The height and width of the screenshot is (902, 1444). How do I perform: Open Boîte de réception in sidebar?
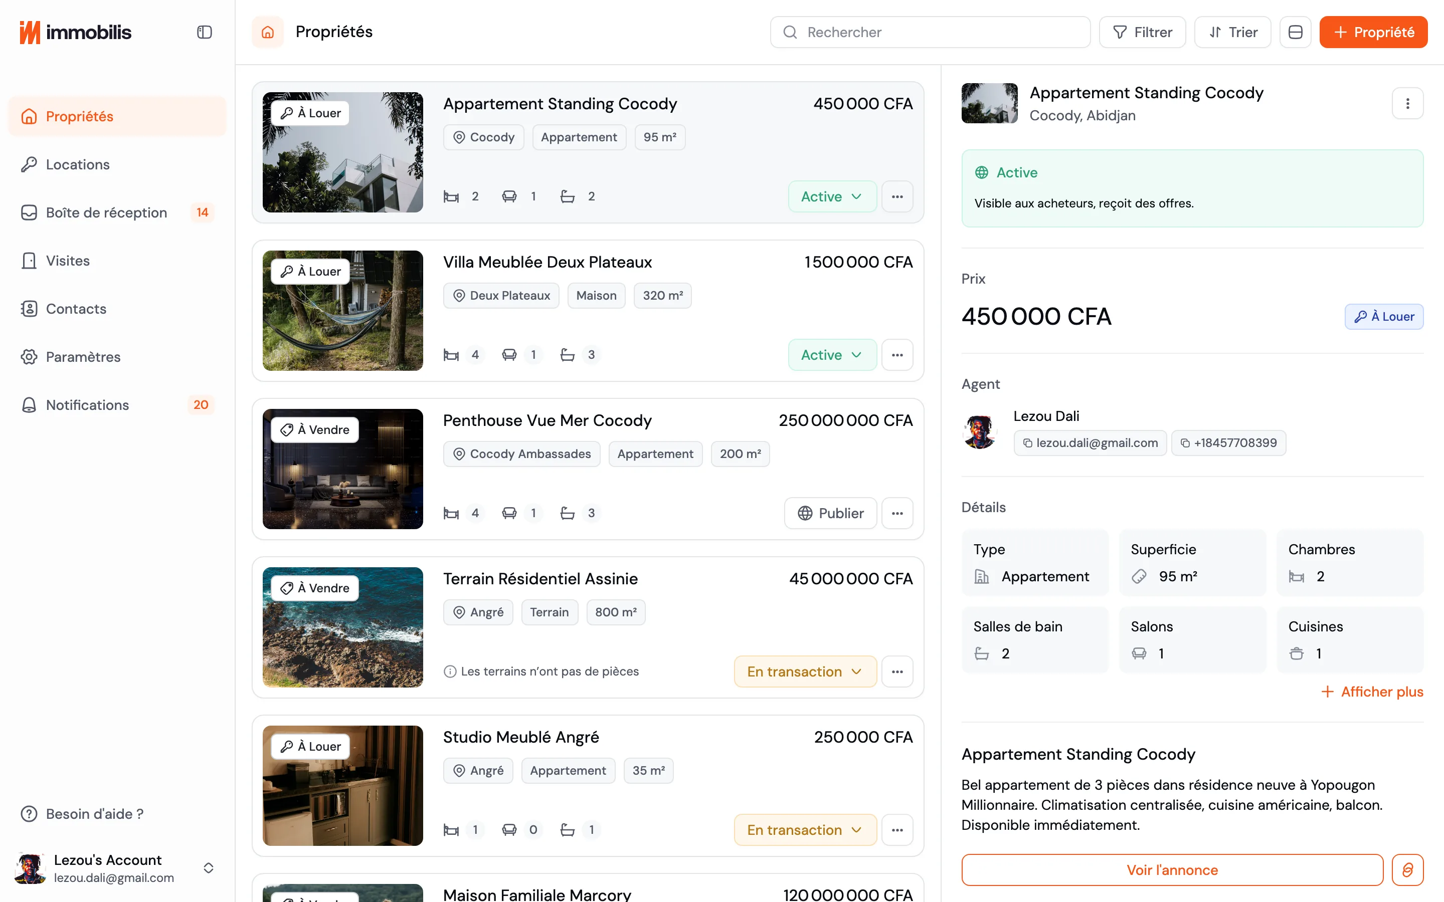[117, 212]
